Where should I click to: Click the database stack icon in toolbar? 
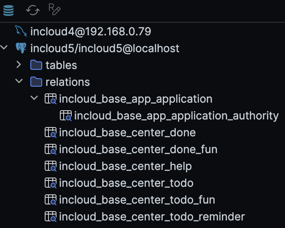pyautogui.click(x=8, y=10)
